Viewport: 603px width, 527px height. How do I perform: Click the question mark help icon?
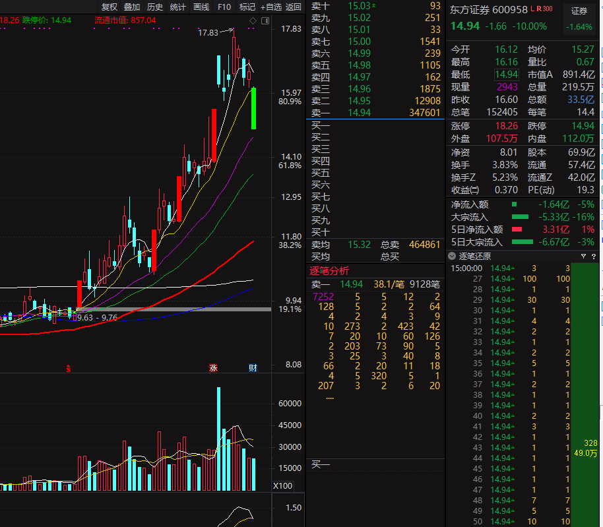[x=593, y=257]
